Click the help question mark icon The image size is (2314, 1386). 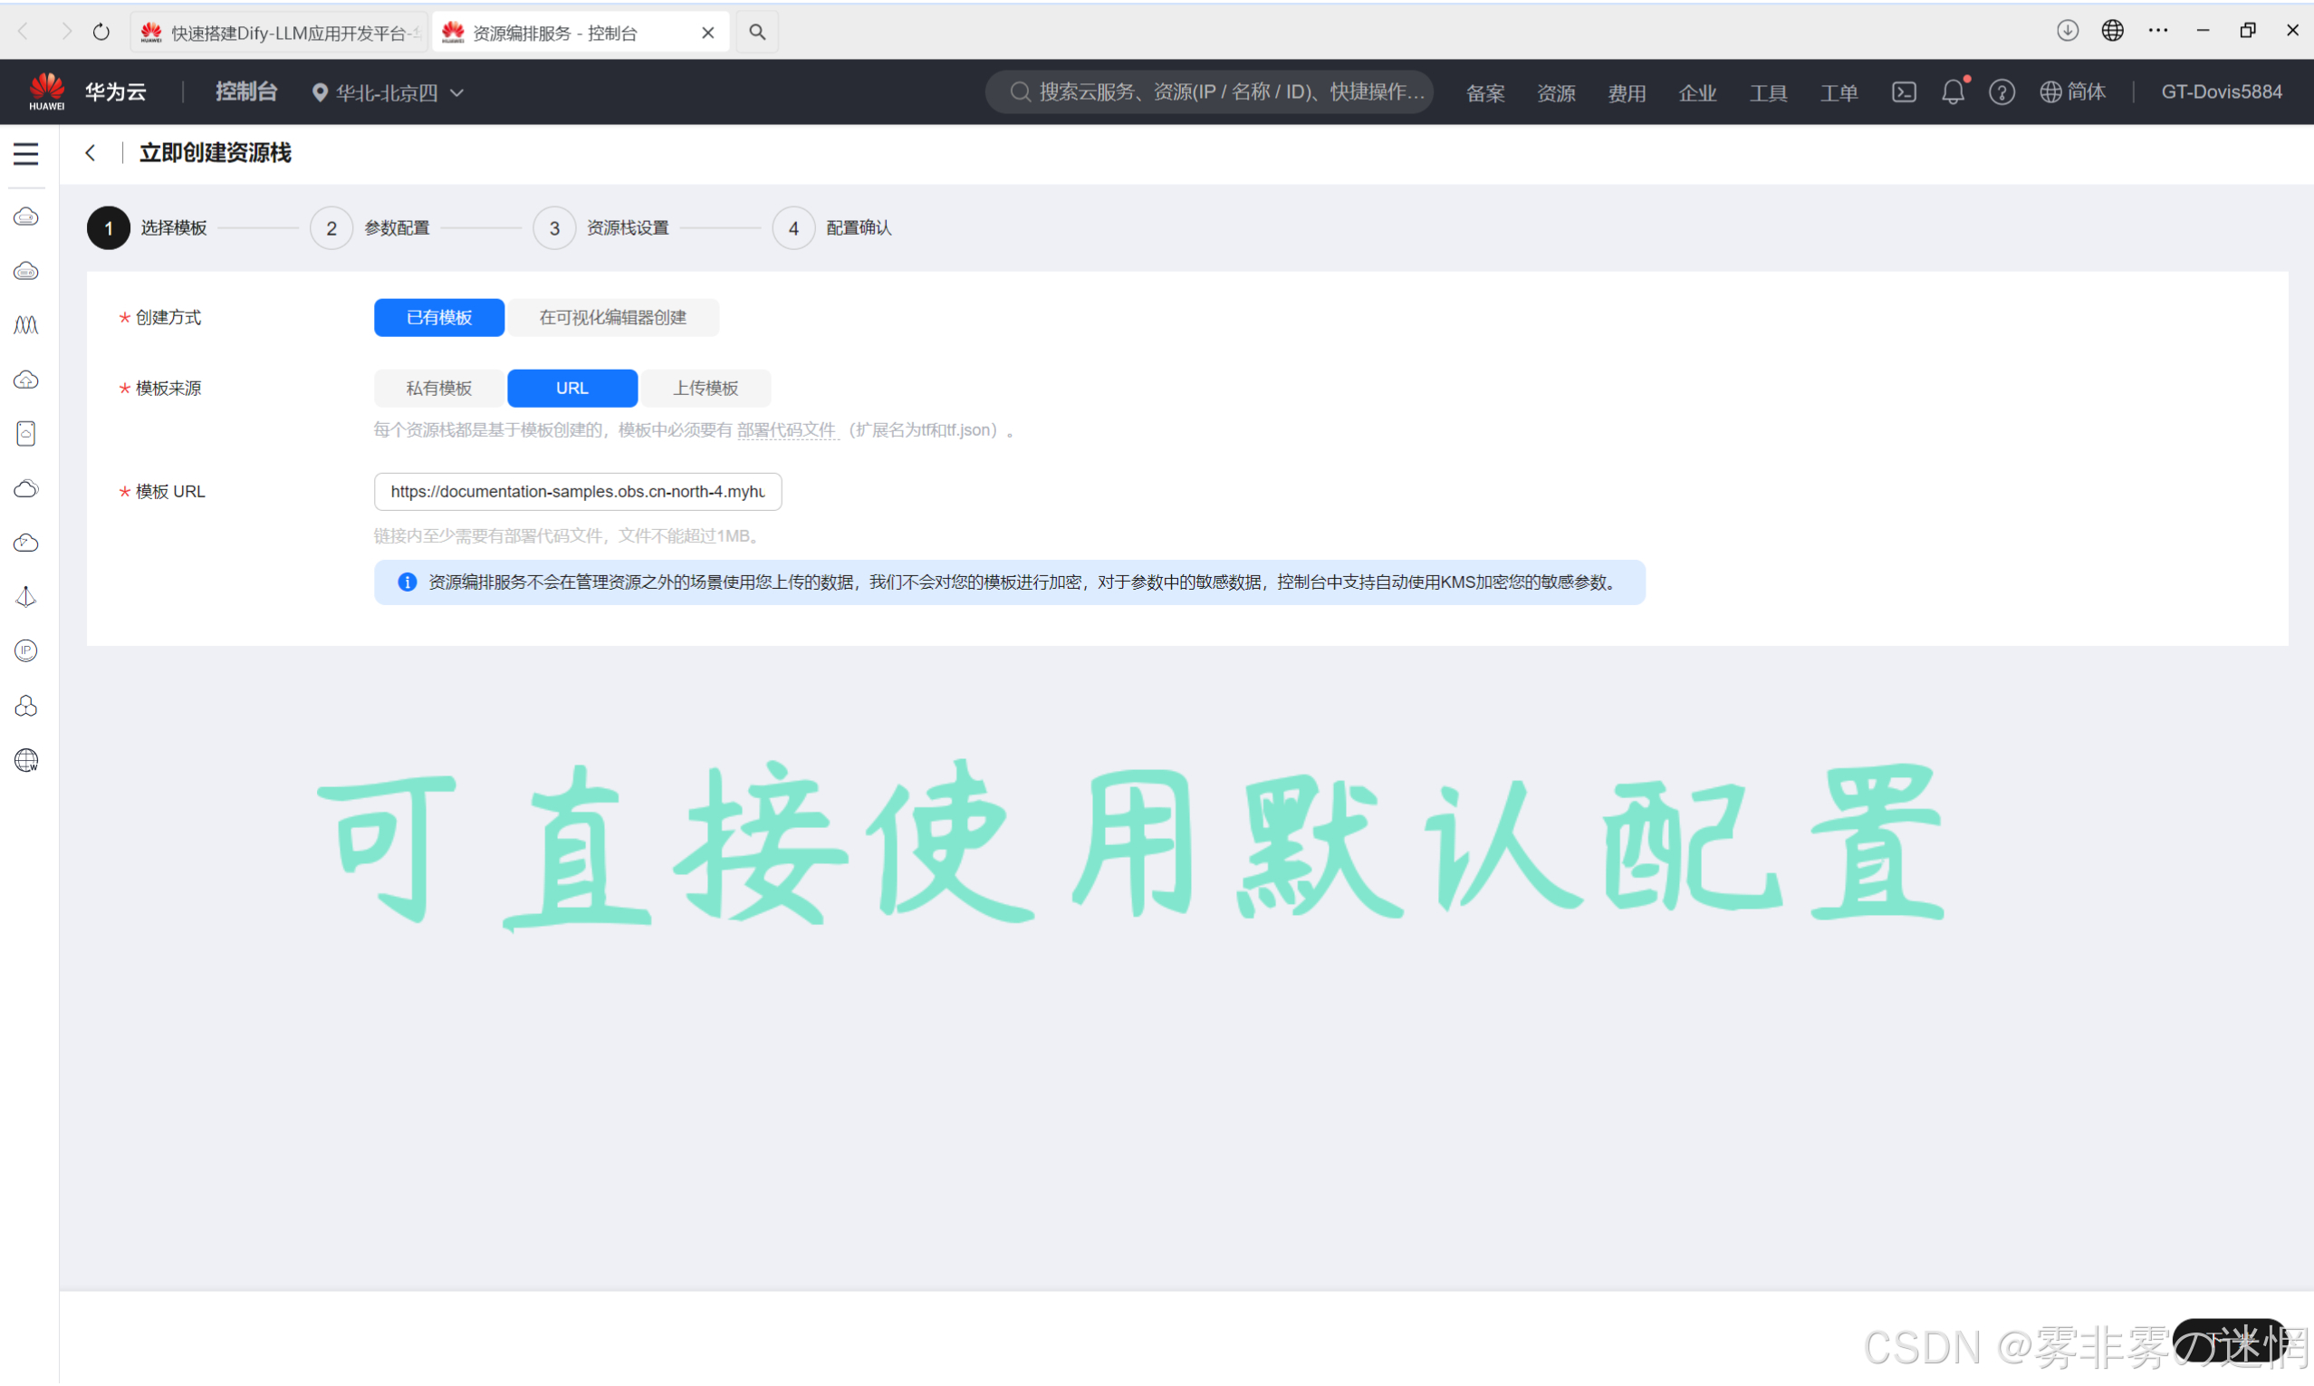point(2001,91)
